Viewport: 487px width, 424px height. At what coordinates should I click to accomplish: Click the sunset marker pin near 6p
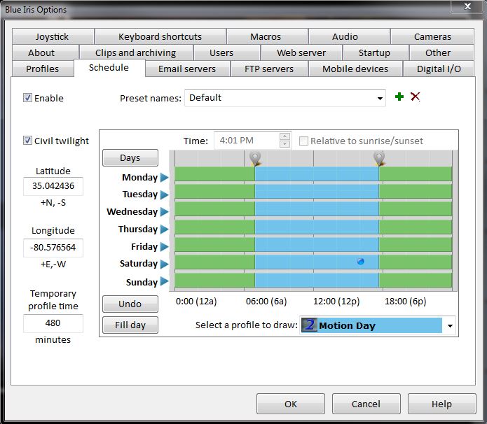click(379, 159)
